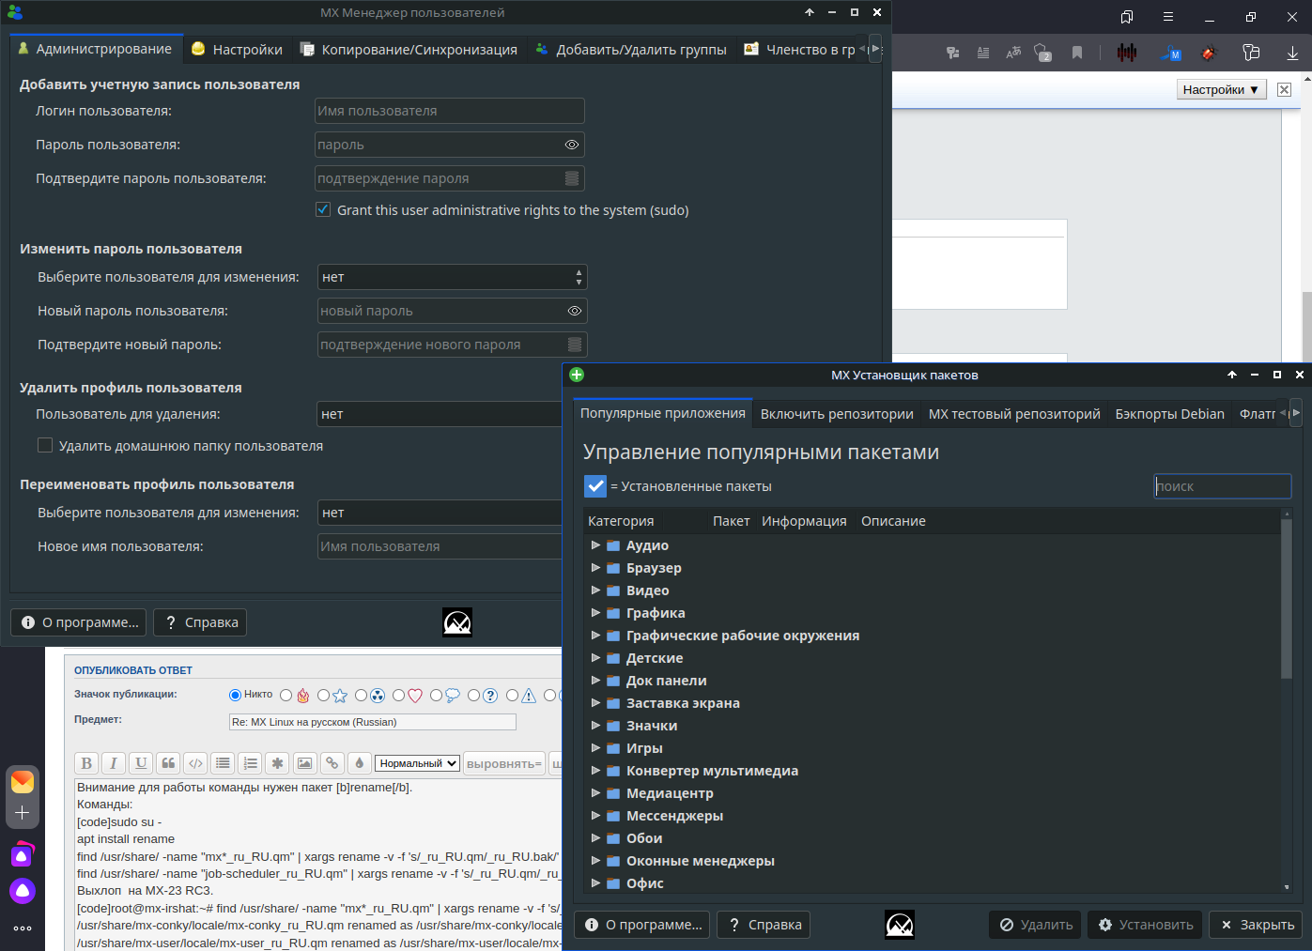Screen dimensions: 1312x951
Task: Open 'Бэкпорты Debian' tab
Action: pos(1169,414)
